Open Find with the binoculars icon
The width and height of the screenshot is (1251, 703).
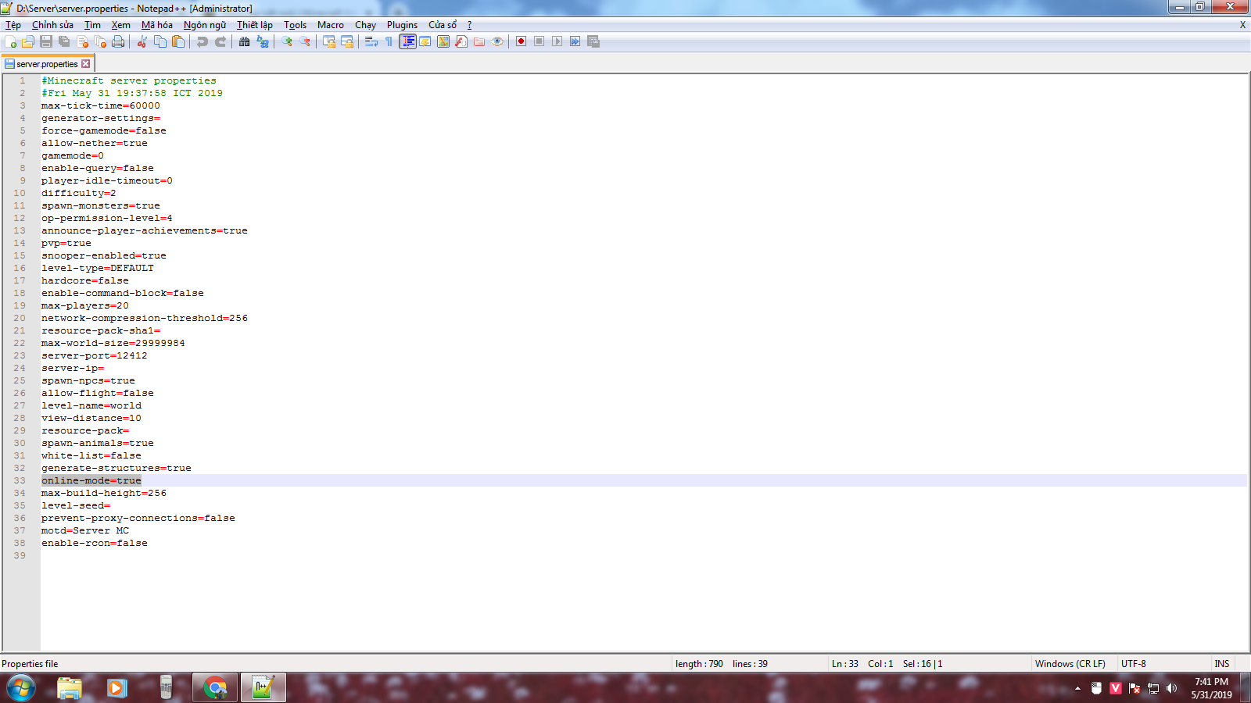coord(245,41)
